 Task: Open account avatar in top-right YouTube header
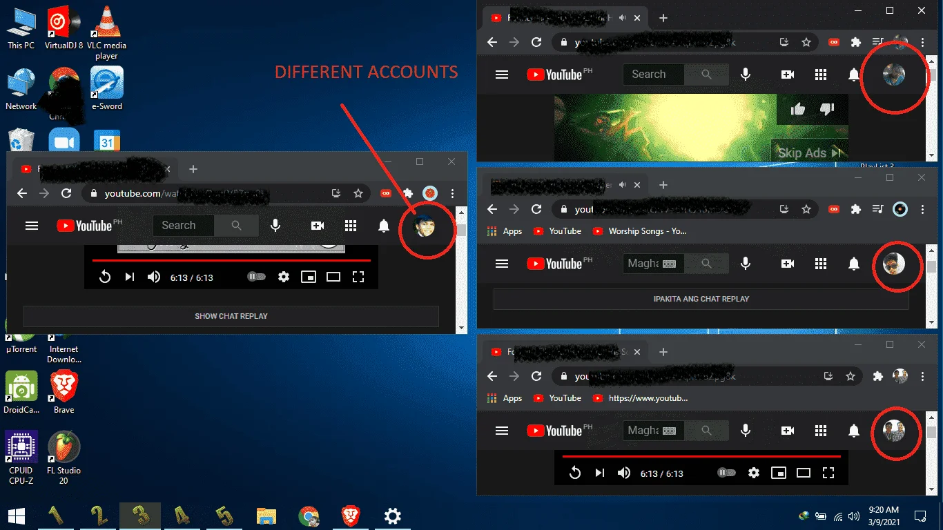(894, 75)
